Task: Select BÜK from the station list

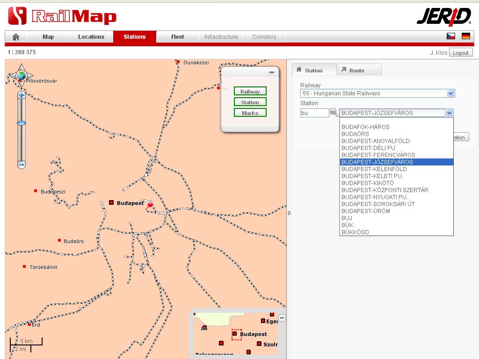Action: [396, 225]
